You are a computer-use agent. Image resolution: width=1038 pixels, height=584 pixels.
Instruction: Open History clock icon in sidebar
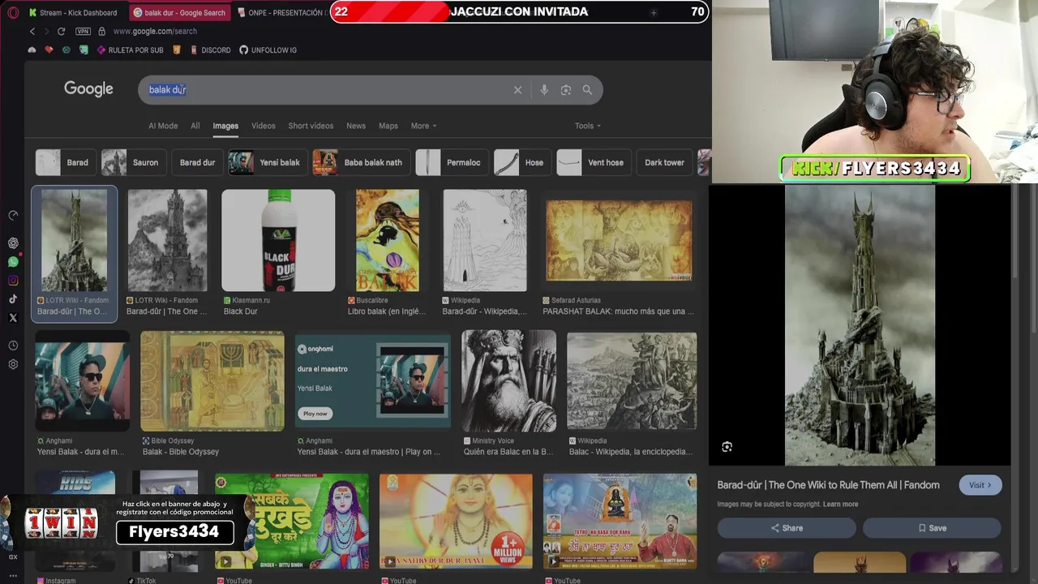pos(13,346)
